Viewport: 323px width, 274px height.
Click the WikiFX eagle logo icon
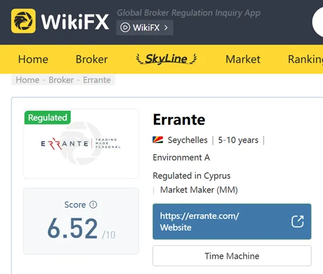tap(23, 21)
